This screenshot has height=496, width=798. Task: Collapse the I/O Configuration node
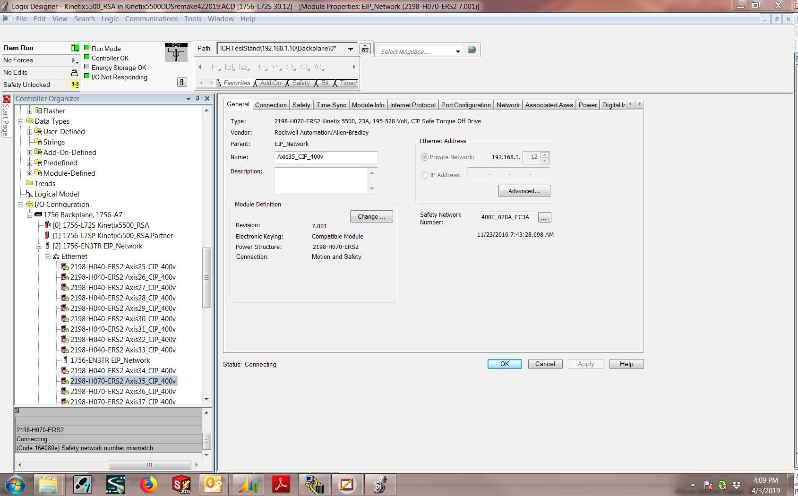pyautogui.click(x=20, y=205)
